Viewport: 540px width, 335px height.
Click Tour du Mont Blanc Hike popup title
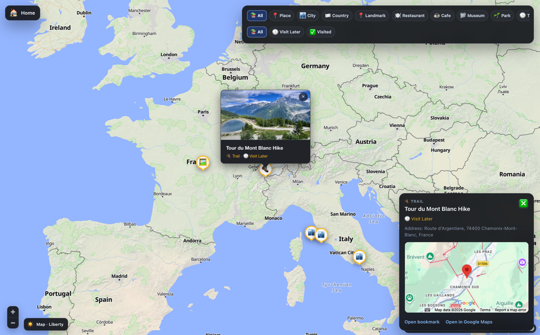coord(255,148)
